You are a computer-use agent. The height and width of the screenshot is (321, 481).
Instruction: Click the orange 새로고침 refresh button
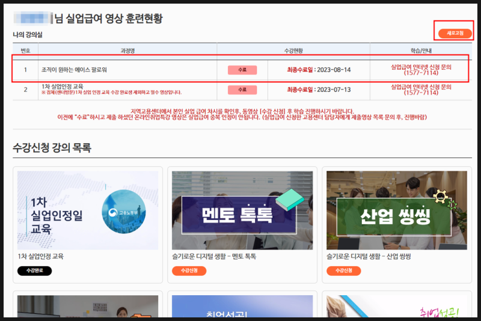coord(455,33)
